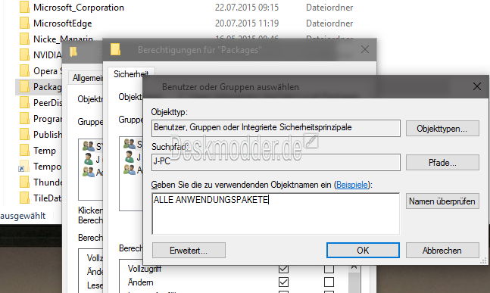Click the MicrosoftEdge folder icon

(x=24, y=23)
